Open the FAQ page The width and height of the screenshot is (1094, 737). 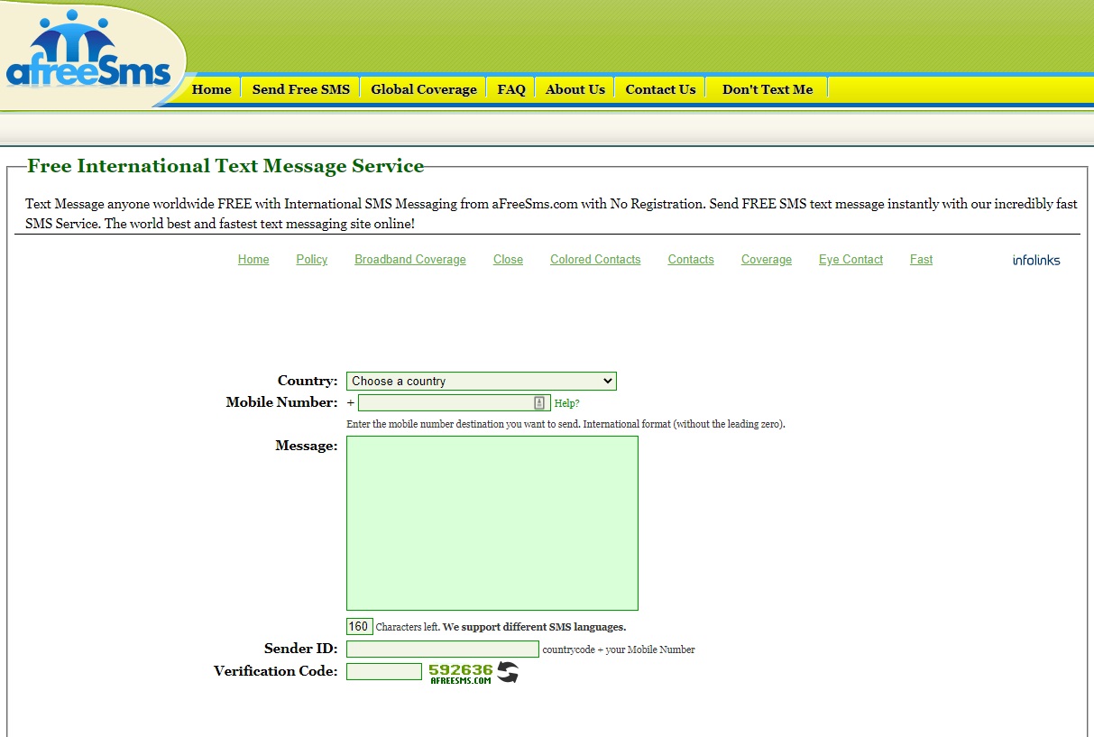[510, 89]
